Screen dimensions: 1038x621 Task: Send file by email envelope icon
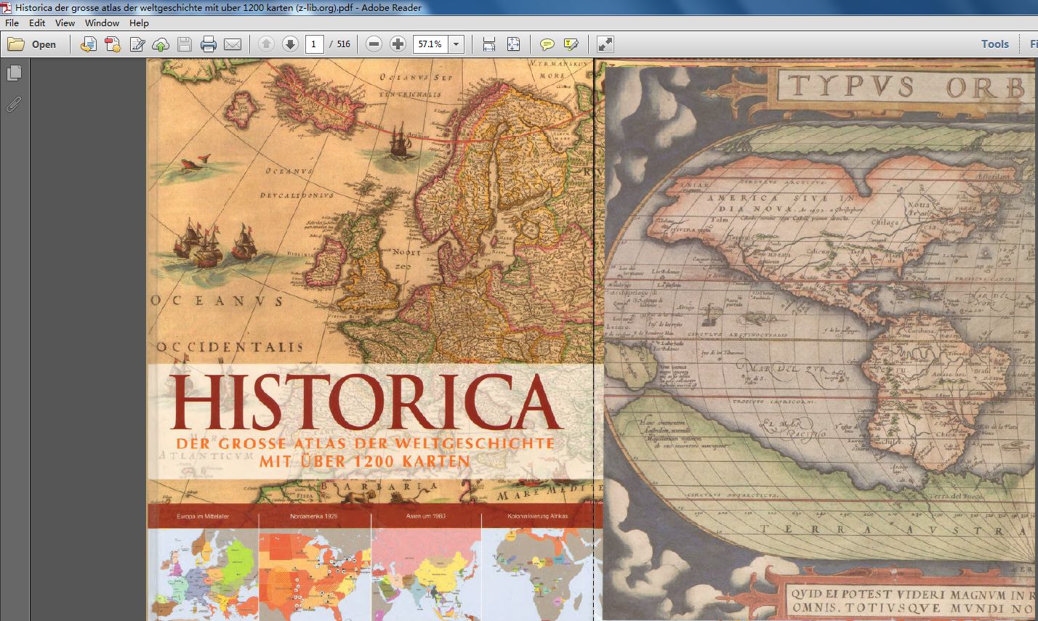point(233,44)
